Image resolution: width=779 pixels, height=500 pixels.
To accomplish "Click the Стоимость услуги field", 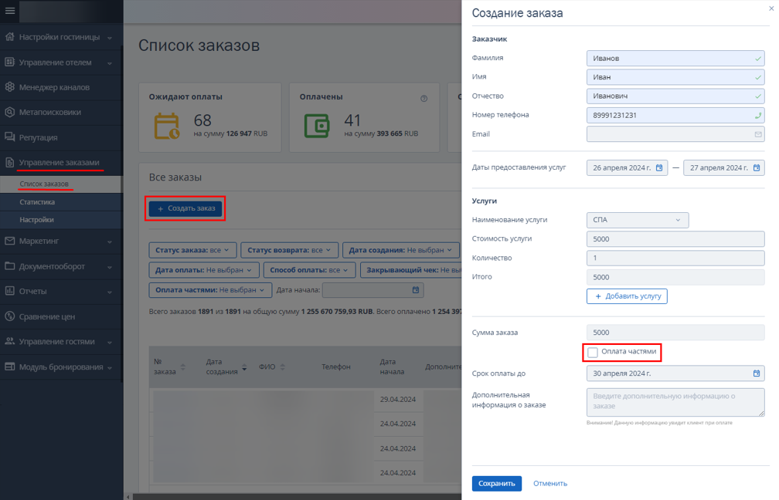I will [x=675, y=238].
